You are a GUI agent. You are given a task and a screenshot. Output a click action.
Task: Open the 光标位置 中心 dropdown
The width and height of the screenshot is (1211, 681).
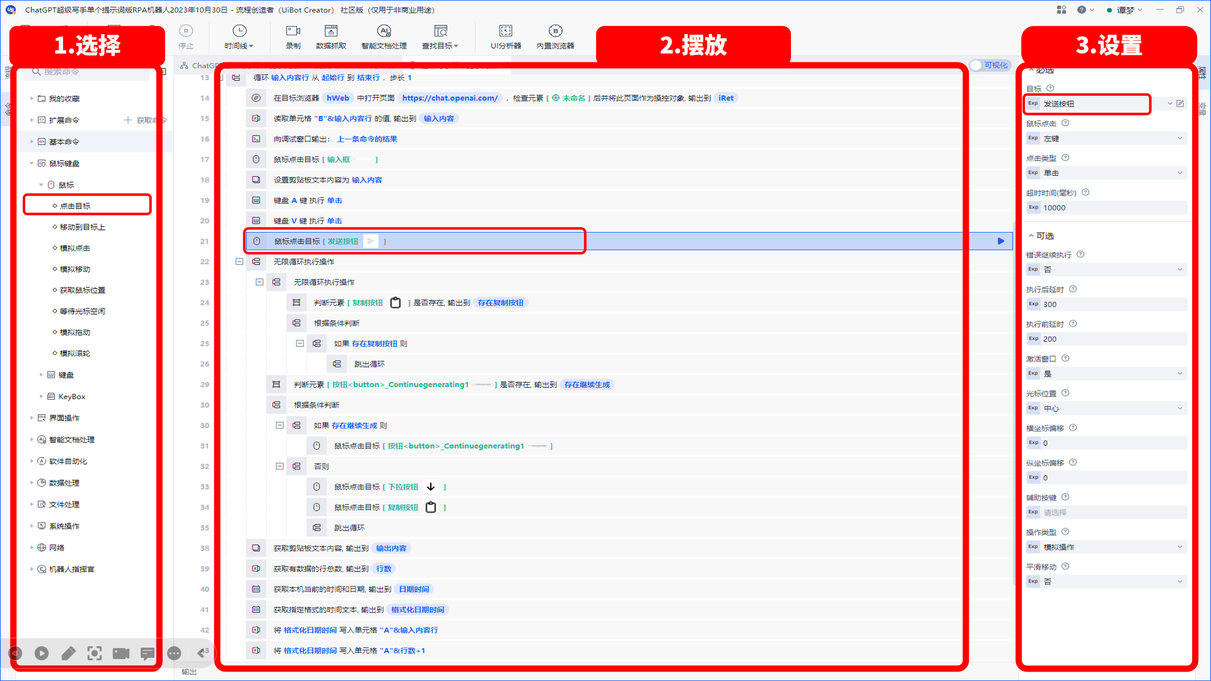pos(1107,408)
